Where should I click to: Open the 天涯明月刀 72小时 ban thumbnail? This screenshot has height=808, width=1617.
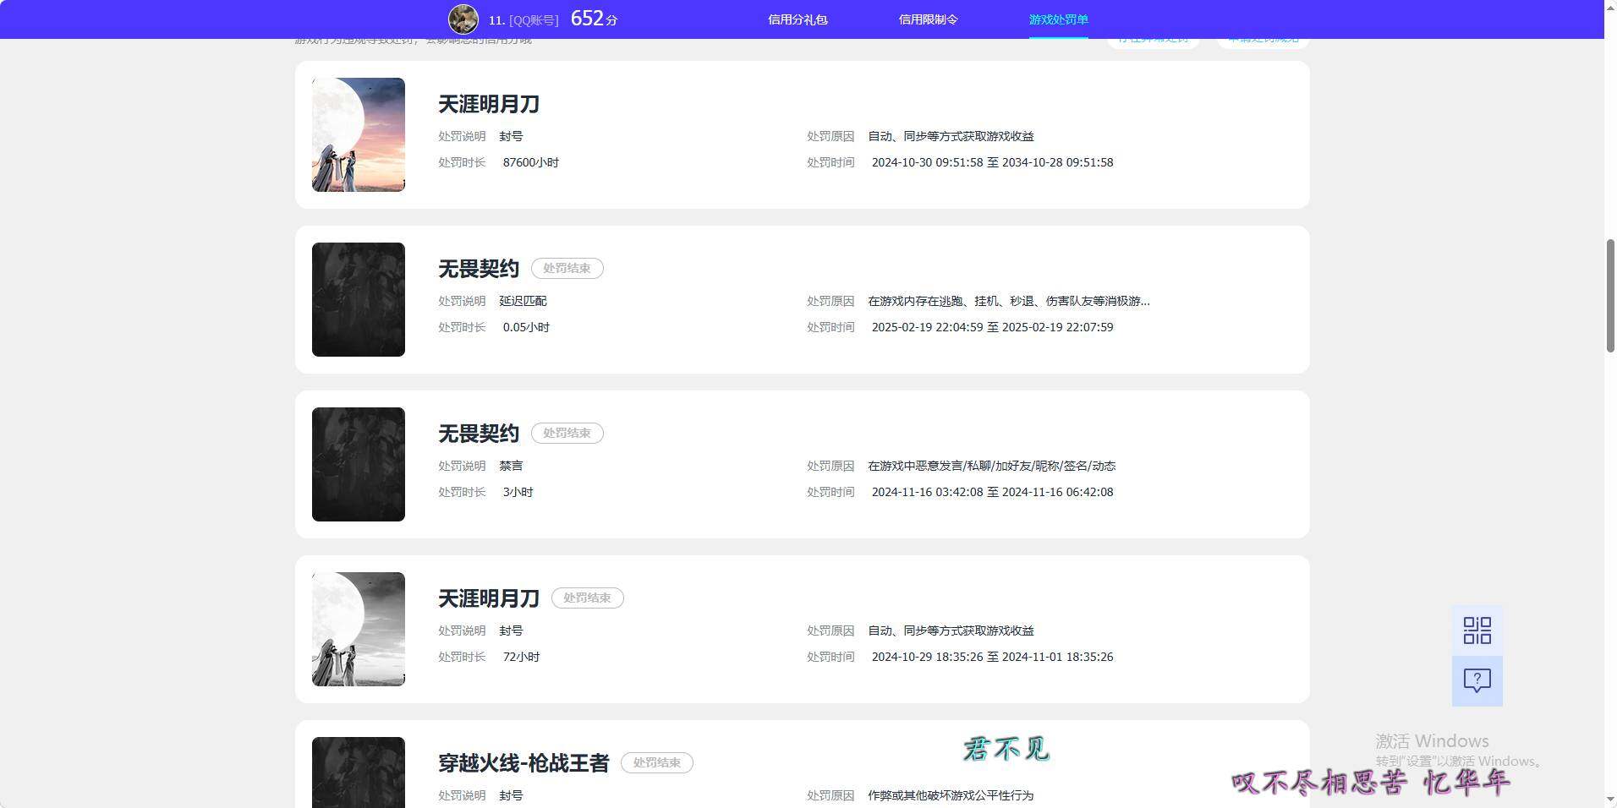(359, 629)
